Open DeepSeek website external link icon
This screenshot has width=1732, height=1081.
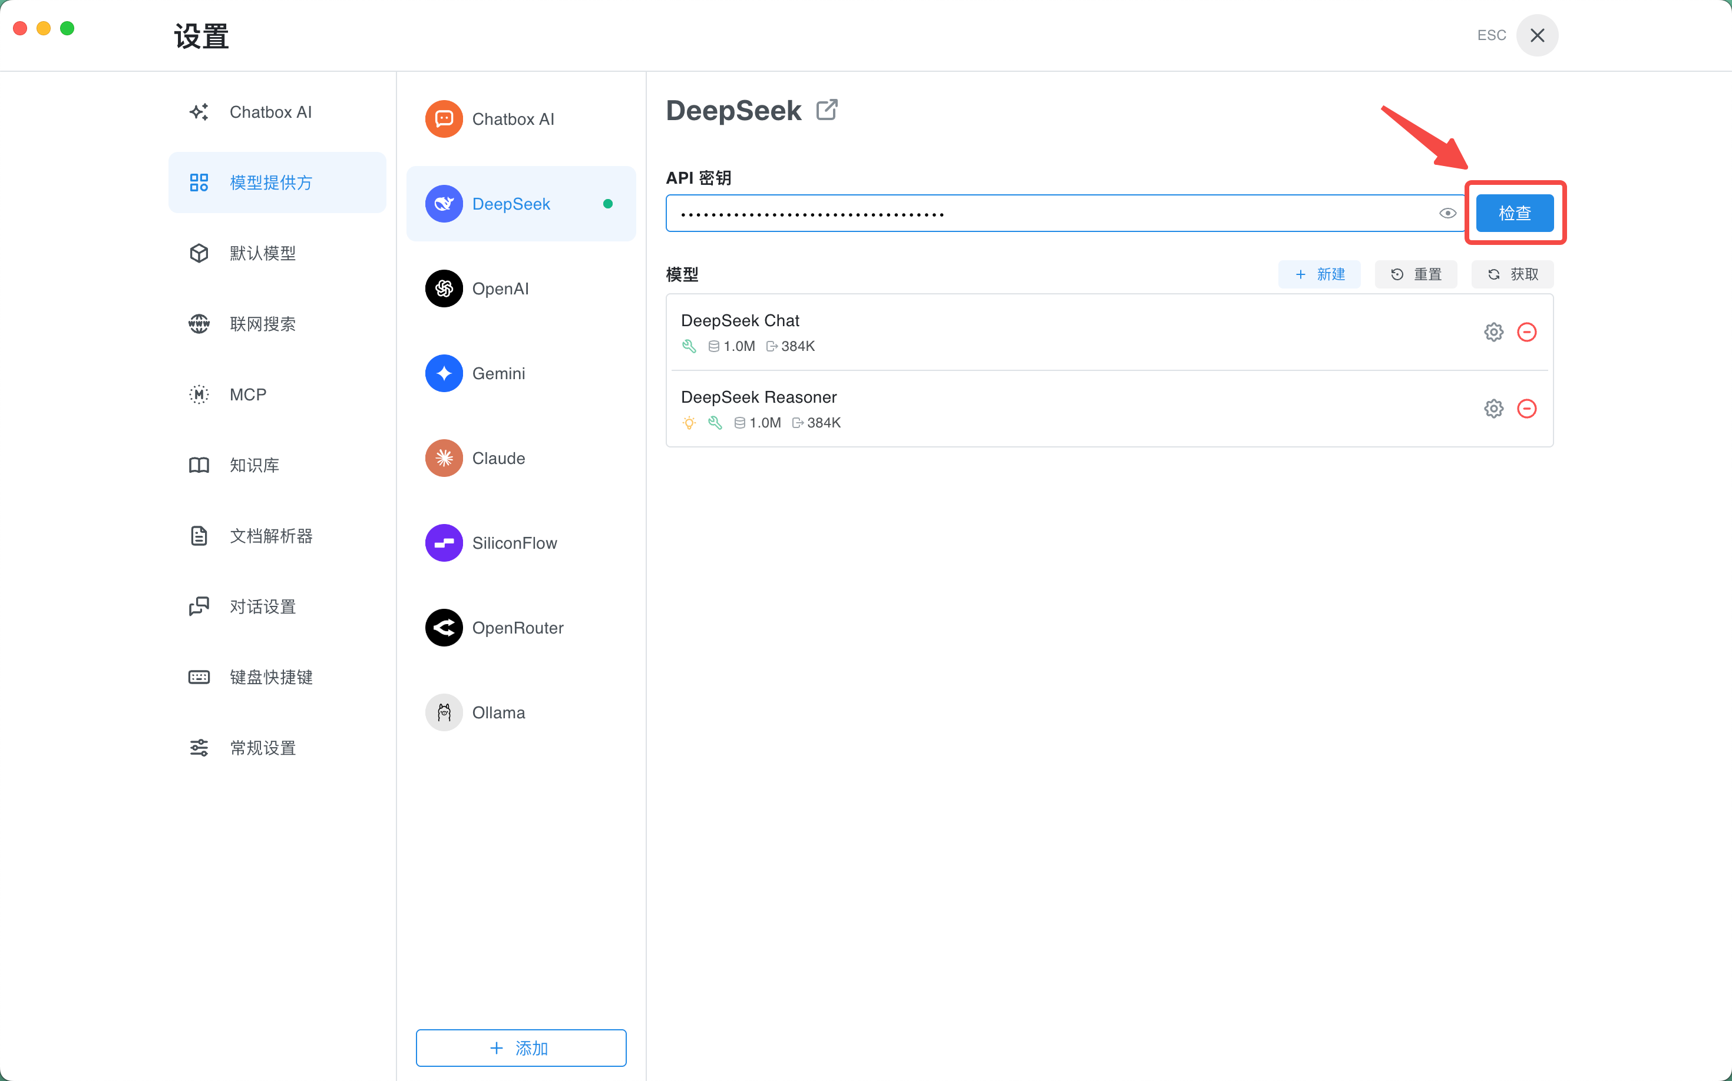827,110
